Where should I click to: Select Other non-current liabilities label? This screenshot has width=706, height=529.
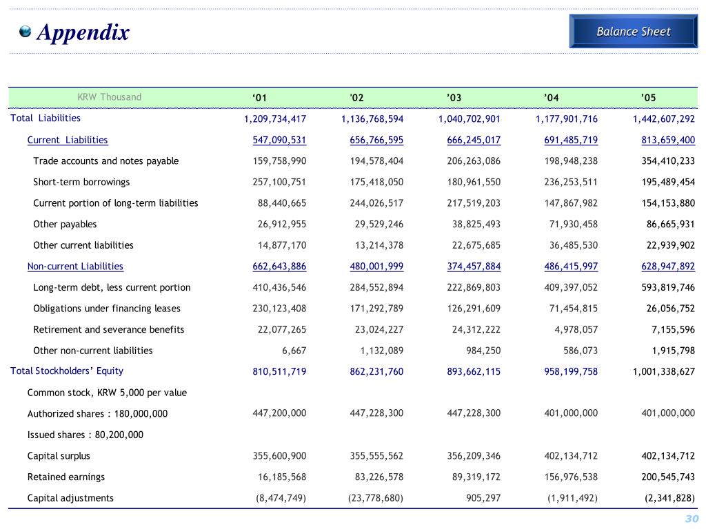(93, 351)
